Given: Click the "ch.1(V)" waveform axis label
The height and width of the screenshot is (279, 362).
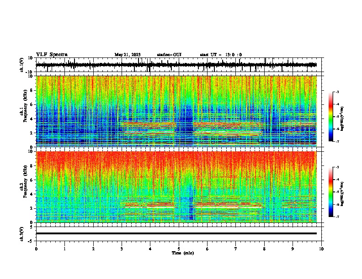Looking at the screenshot, I should point(22,65).
